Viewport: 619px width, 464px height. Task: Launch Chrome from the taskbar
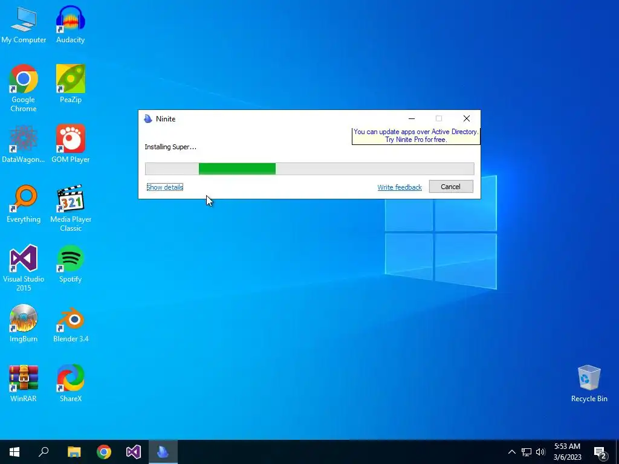pyautogui.click(x=104, y=452)
